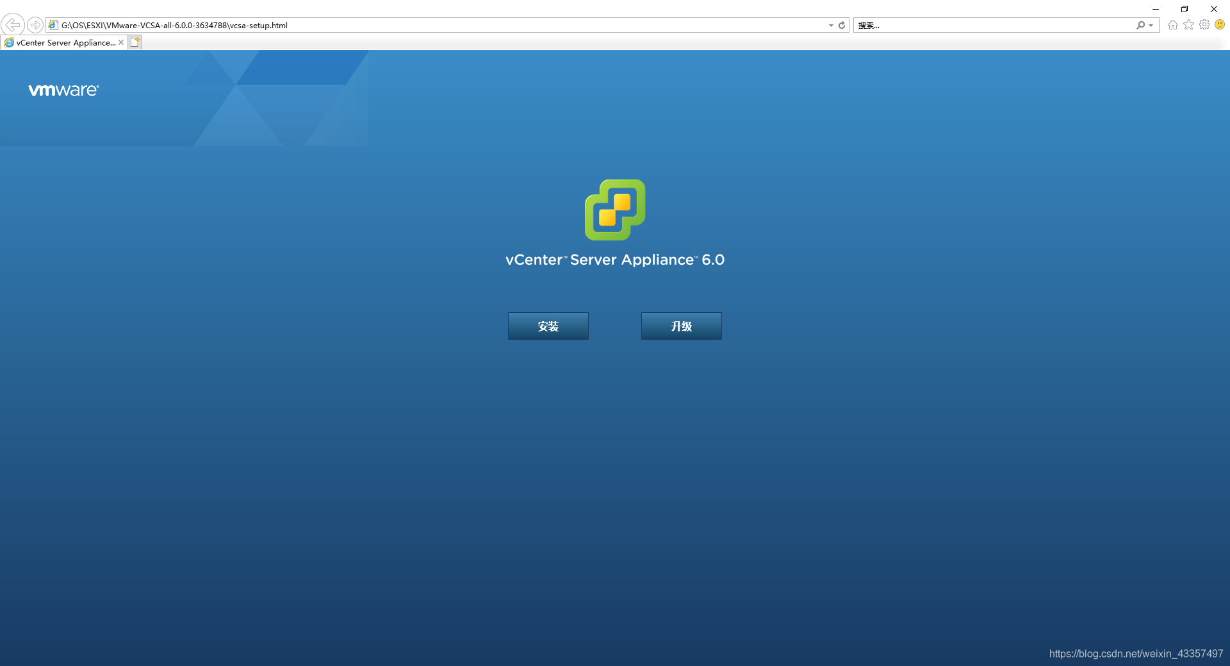Refresh the page with the reload icon
Image resolution: width=1230 pixels, height=666 pixels.
(x=842, y=25)
